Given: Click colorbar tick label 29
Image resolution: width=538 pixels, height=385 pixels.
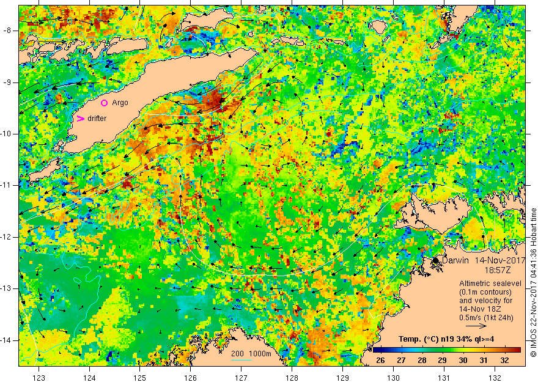Looking at the screenshot, I should pos(442,361).
